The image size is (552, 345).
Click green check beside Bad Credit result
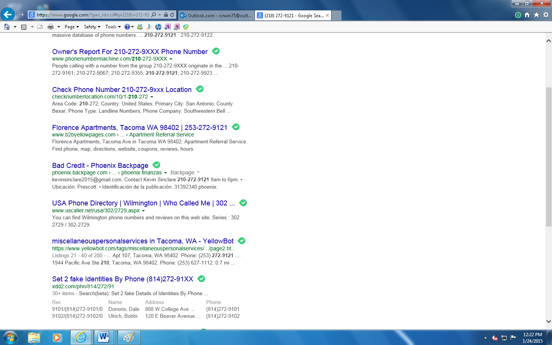click(x=156, y=165)
